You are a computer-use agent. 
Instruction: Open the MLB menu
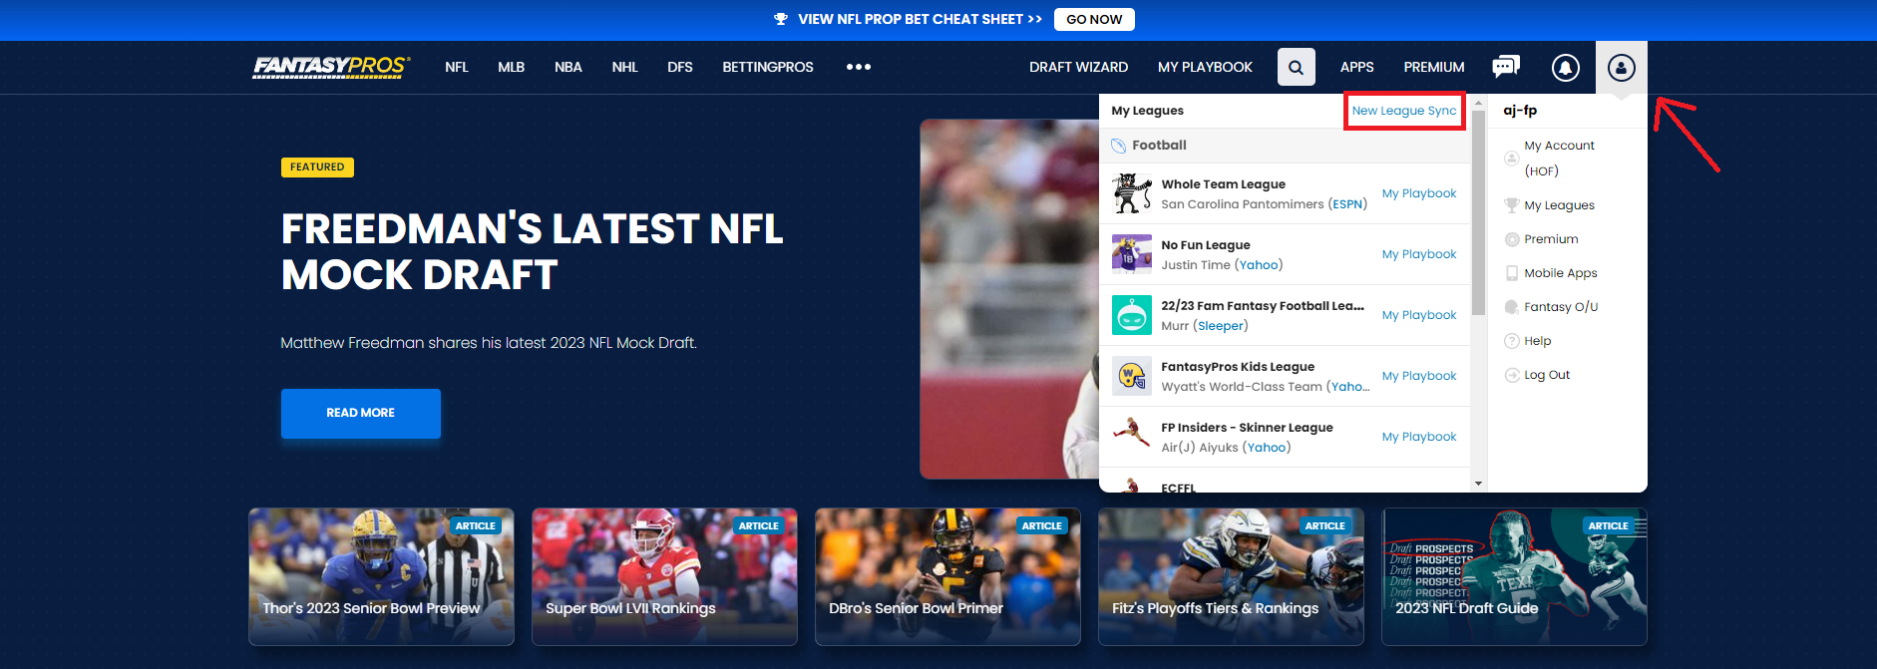(512, 67)
